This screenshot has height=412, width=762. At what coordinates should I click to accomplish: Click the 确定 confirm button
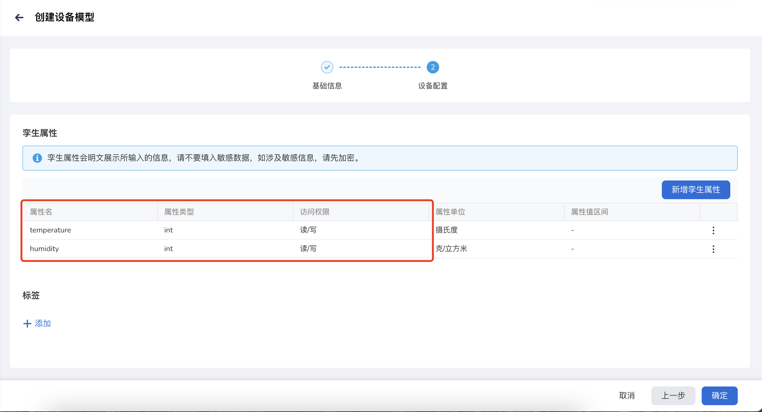click(719, 396)
